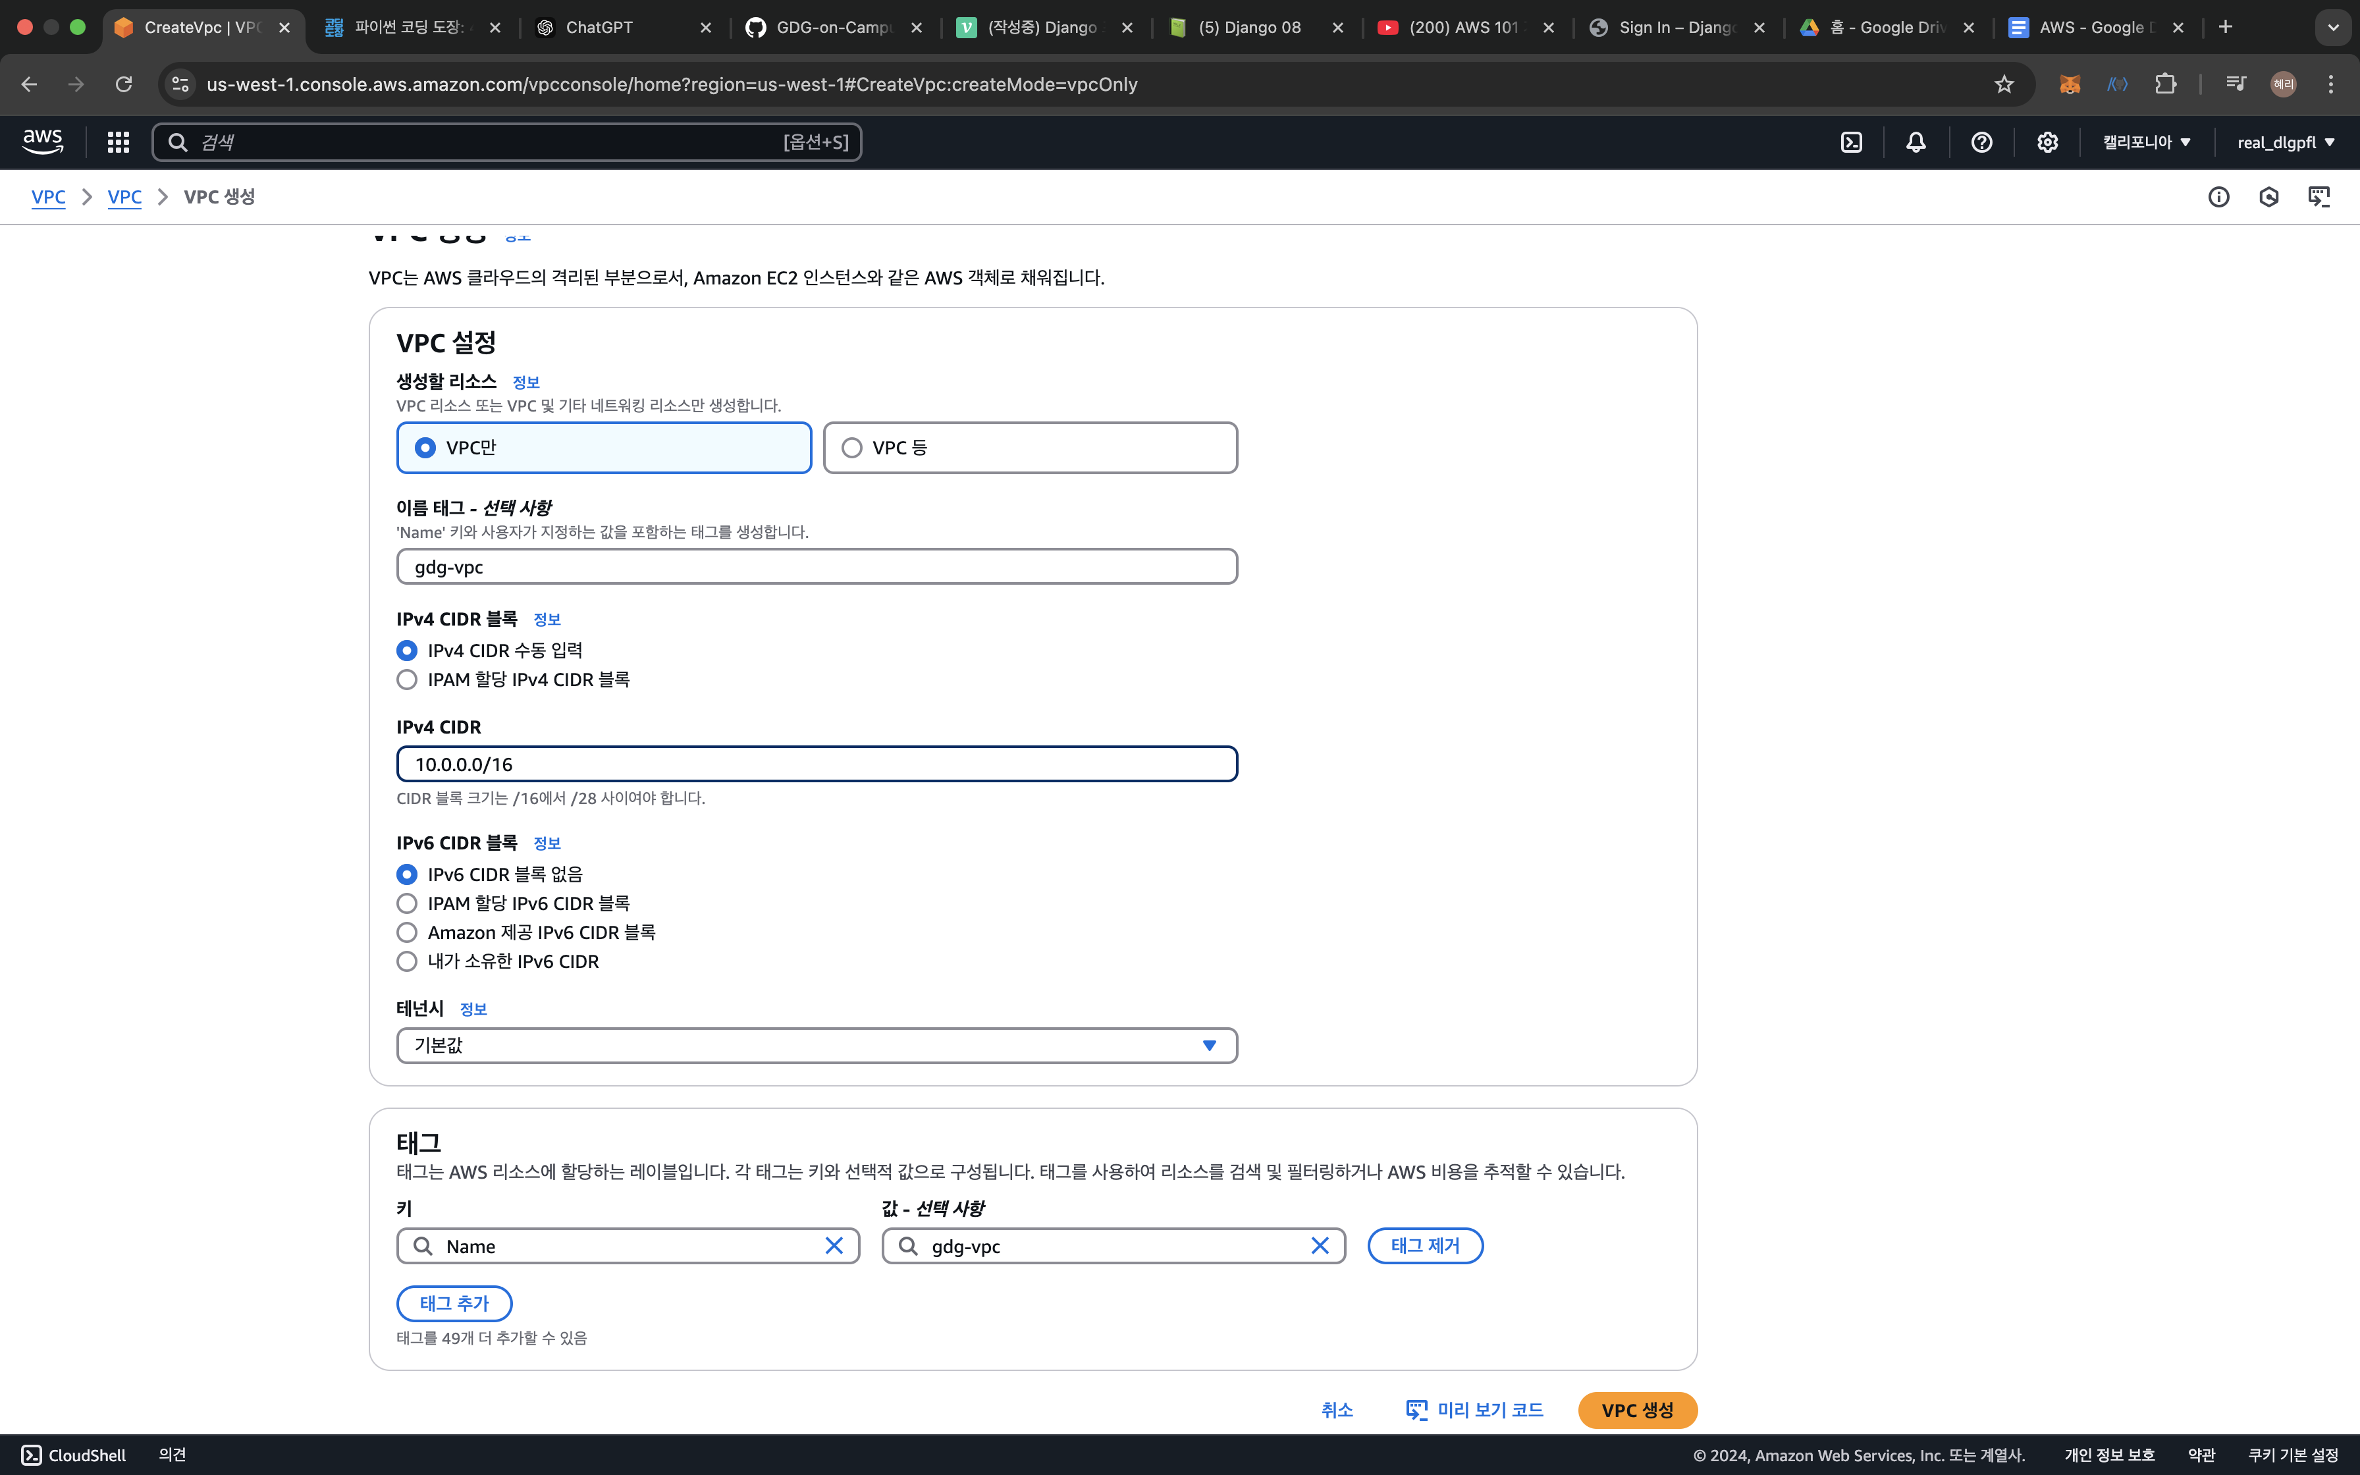
Task: Click the tag value gdg-vpc field
Action: tap(1113, 1246)
